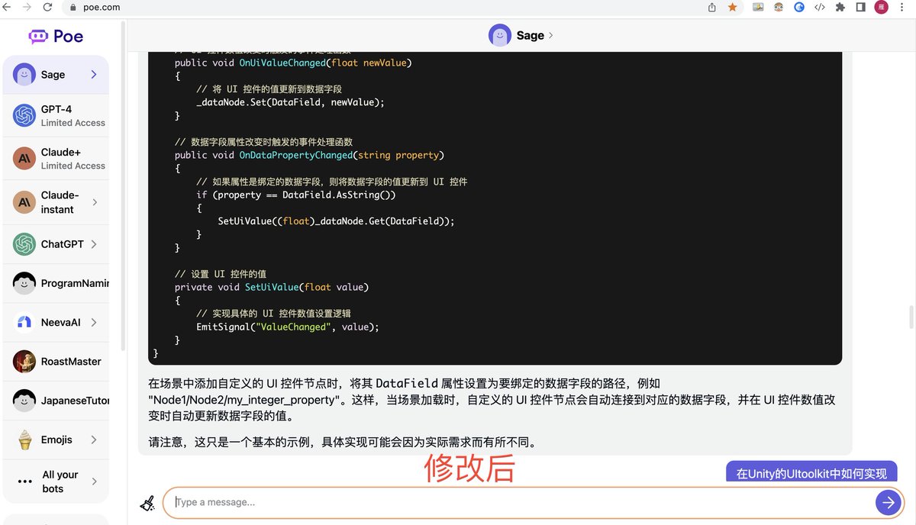Click the _dataNode.Set code line
This screenshot has height=525, width=916.
291,102
